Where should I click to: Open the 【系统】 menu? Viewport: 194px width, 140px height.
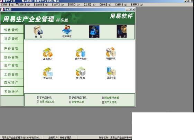point(7,4)
